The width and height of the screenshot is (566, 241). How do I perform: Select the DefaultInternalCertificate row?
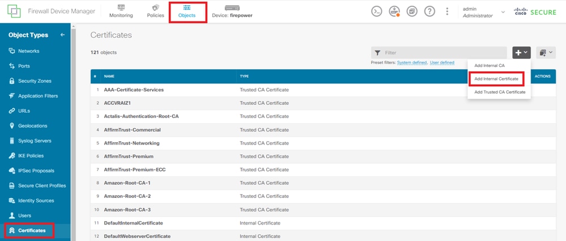click(323, 223)
